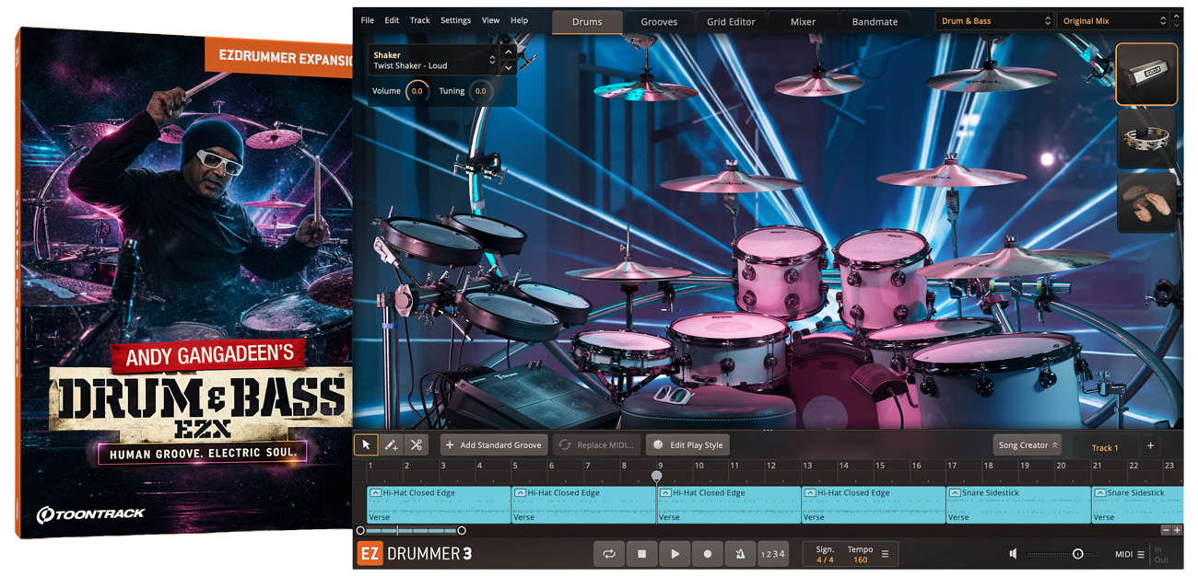
Task: Collapse Hi-Hat Closed Edge block at bar 13
Action: pyautogui.click(x=810, y=493)
